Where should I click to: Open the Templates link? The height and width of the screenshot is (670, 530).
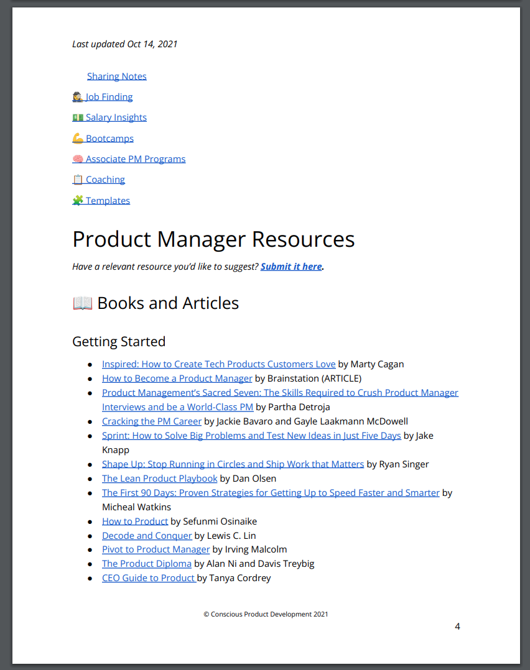tap(108, 200)
